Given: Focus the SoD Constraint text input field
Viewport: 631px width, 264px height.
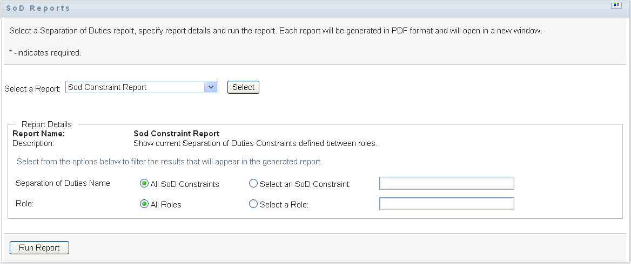Looking at the screenshot, I should coord(446,184).
